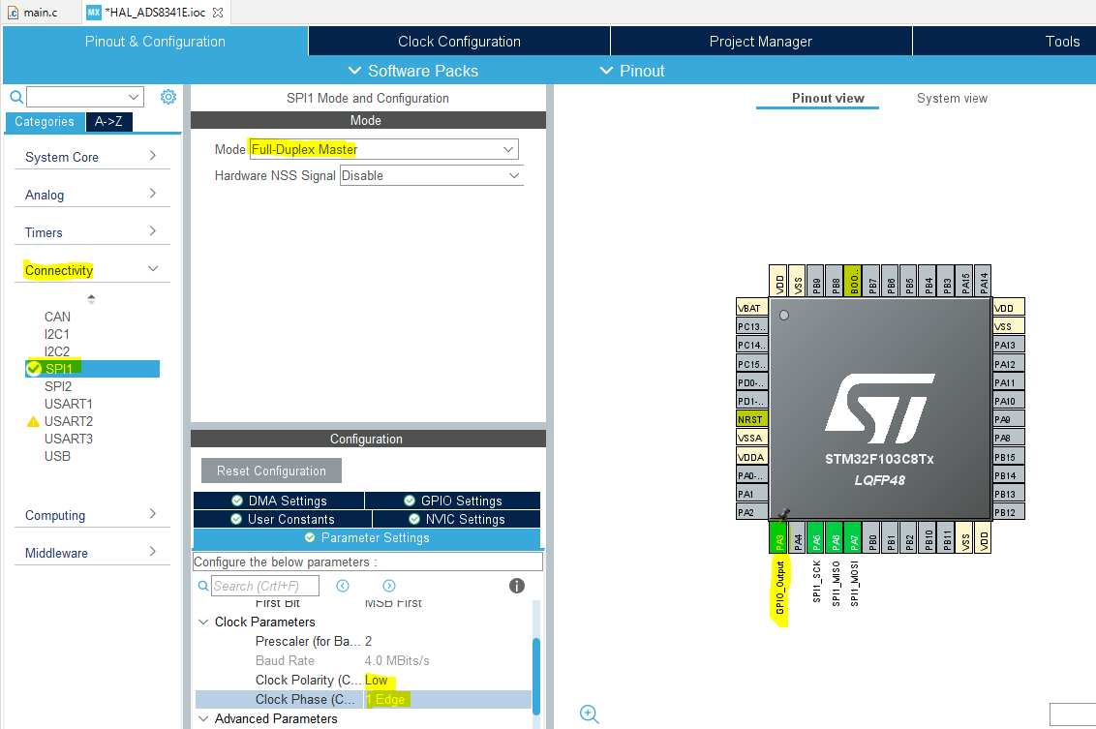This screenshot has width=1096, height=729.
Task: Open the Hardware NSS Signal dropdown
Action: 431,175
